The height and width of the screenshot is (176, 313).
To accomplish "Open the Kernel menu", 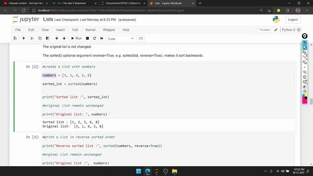I will 90,30.
